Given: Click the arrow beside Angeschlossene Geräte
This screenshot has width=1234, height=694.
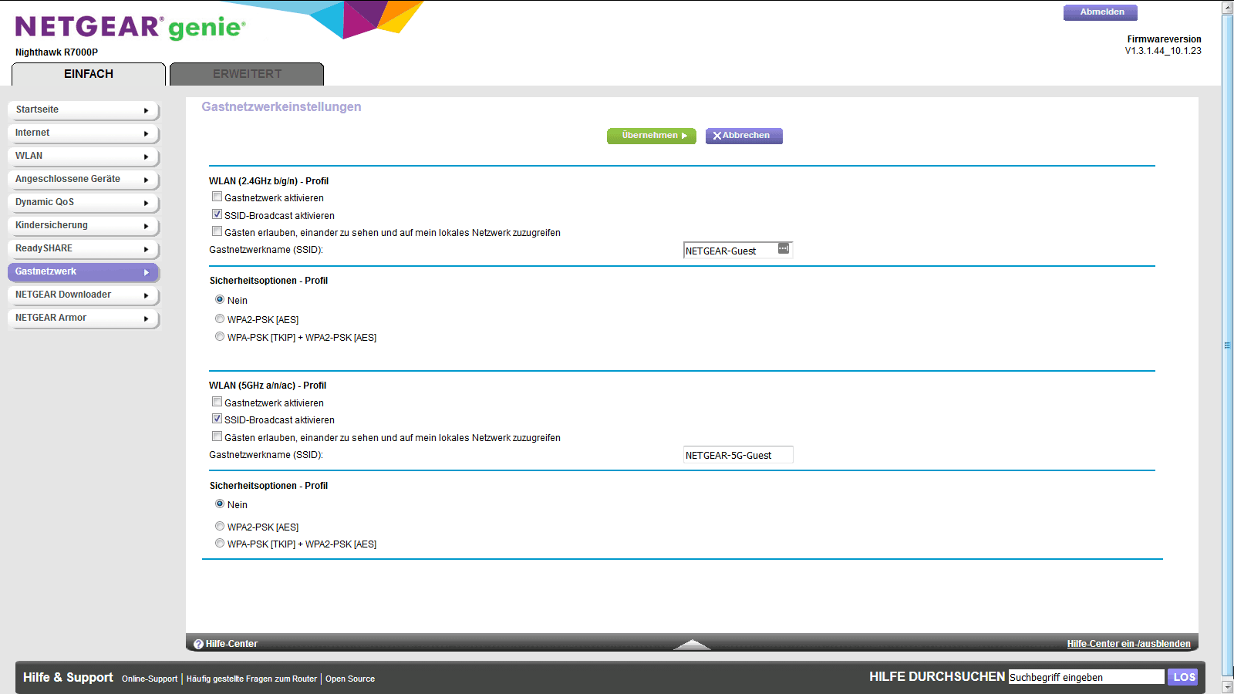Looking at the screenshot, I should [x=146, y=180].
